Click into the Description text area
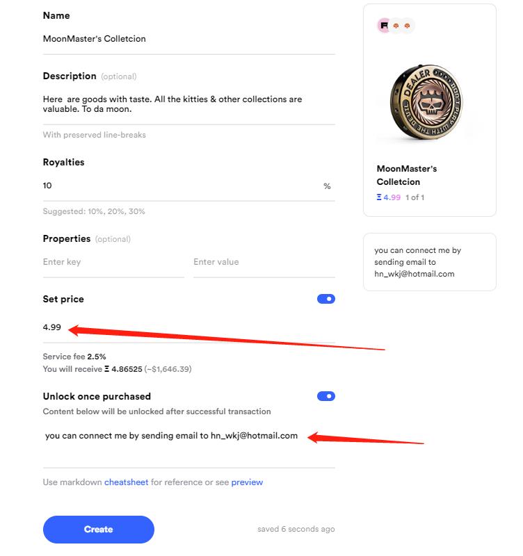Image resolution: width=523 pixels, height=556 pixels. click(188, 104)
